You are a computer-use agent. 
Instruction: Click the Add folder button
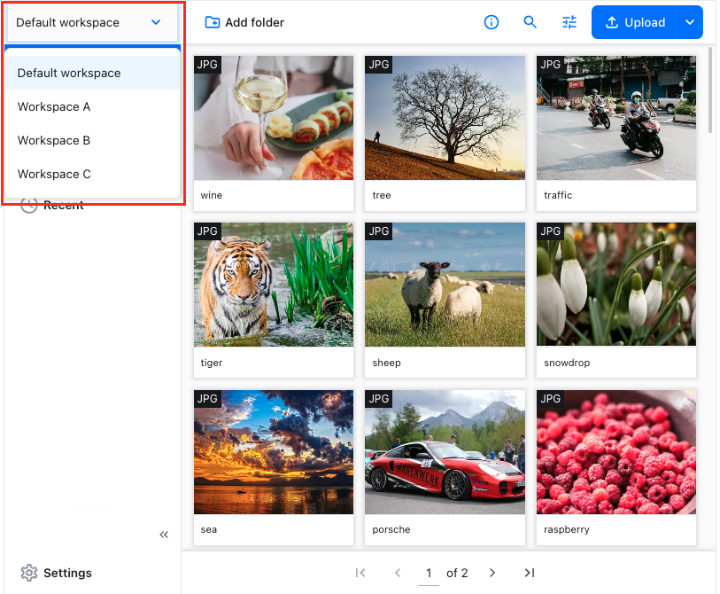pyautogui.click(x=244, y=22)
